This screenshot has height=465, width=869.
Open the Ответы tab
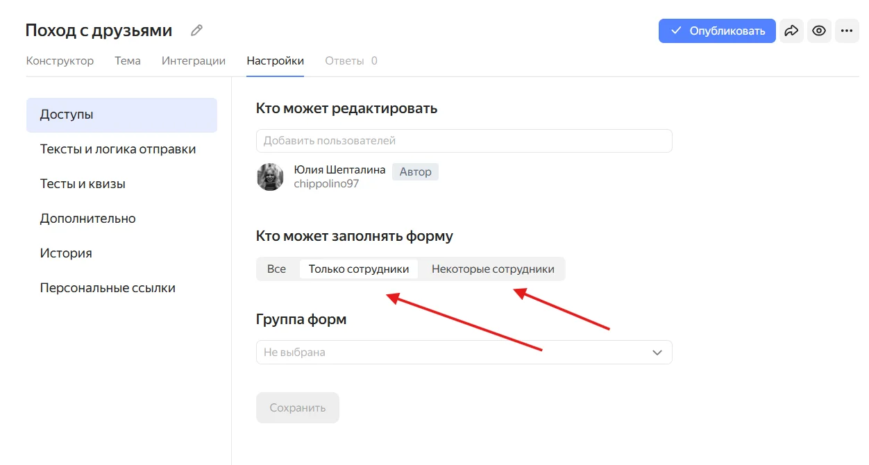click(x=351, y=60)
